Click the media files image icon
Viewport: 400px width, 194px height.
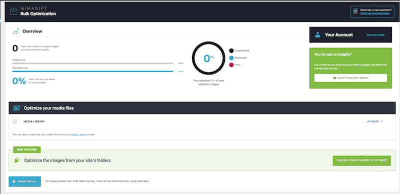point(16,108)
